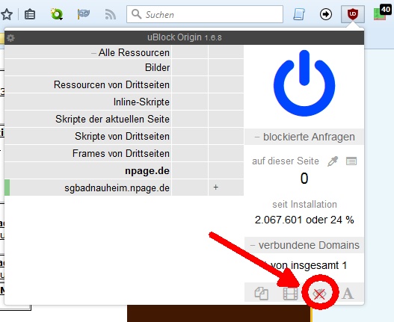Image resolution: width=394 pixels, height=322 pixels.
Task: Activate the element picker eyedropper icon
Action: pyautogui.click(x=333, y=161)
